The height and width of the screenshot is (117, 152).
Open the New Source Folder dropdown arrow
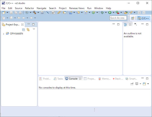82,12
